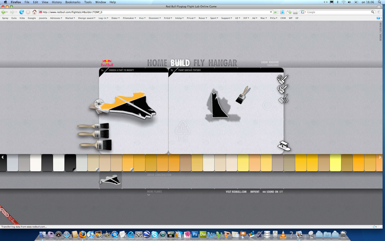Switch to the FLY section
The height and width of the screenshot is (241, 385).
coord(199,63)
